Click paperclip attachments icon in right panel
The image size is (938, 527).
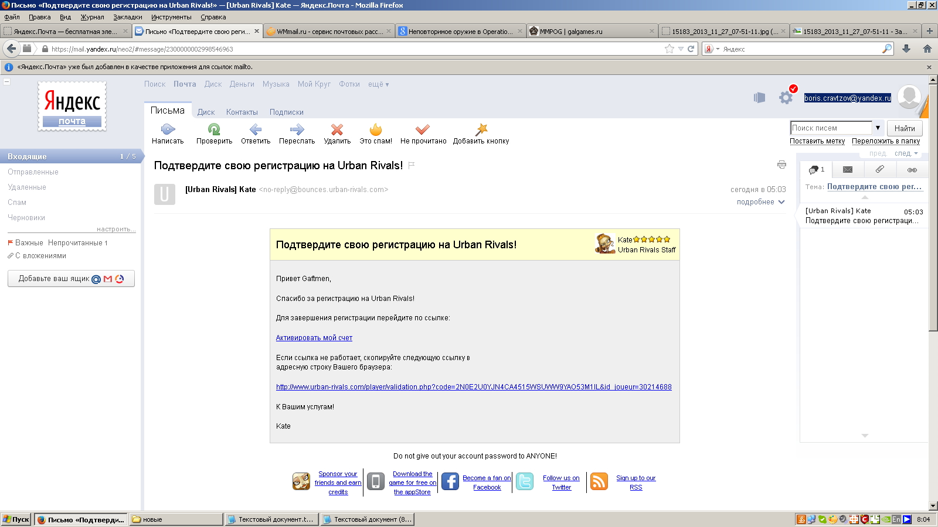coord(880,169)
